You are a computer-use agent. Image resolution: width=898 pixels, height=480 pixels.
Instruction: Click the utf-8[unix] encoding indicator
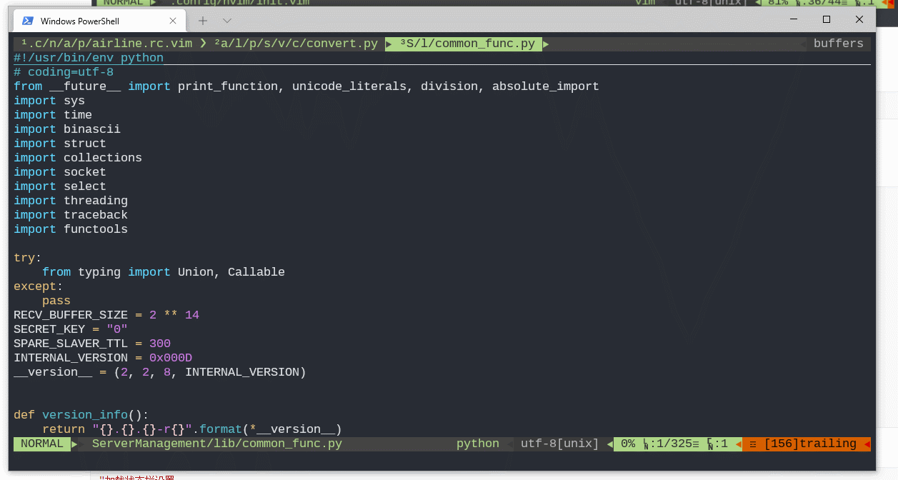559,444
